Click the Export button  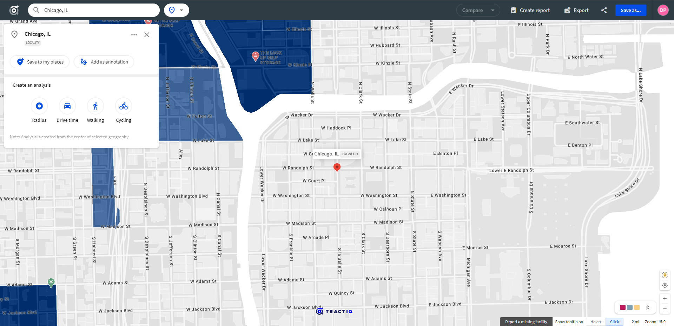pos(576,10)
